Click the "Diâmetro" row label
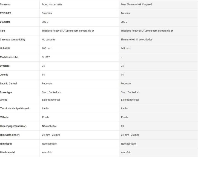 tap(5, 22)
